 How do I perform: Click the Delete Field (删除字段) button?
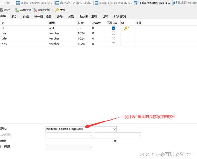tap(42, 10)
